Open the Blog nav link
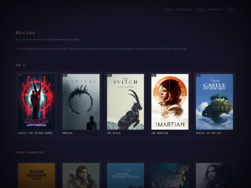 tap(200, 9)
